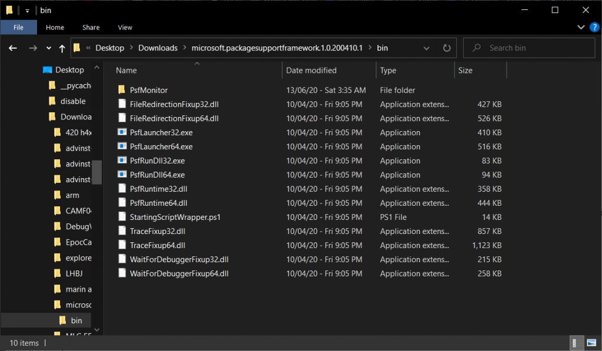Screen dimensions: 602x351
Task: Open the File menu
Action: [x=18, y=27]
